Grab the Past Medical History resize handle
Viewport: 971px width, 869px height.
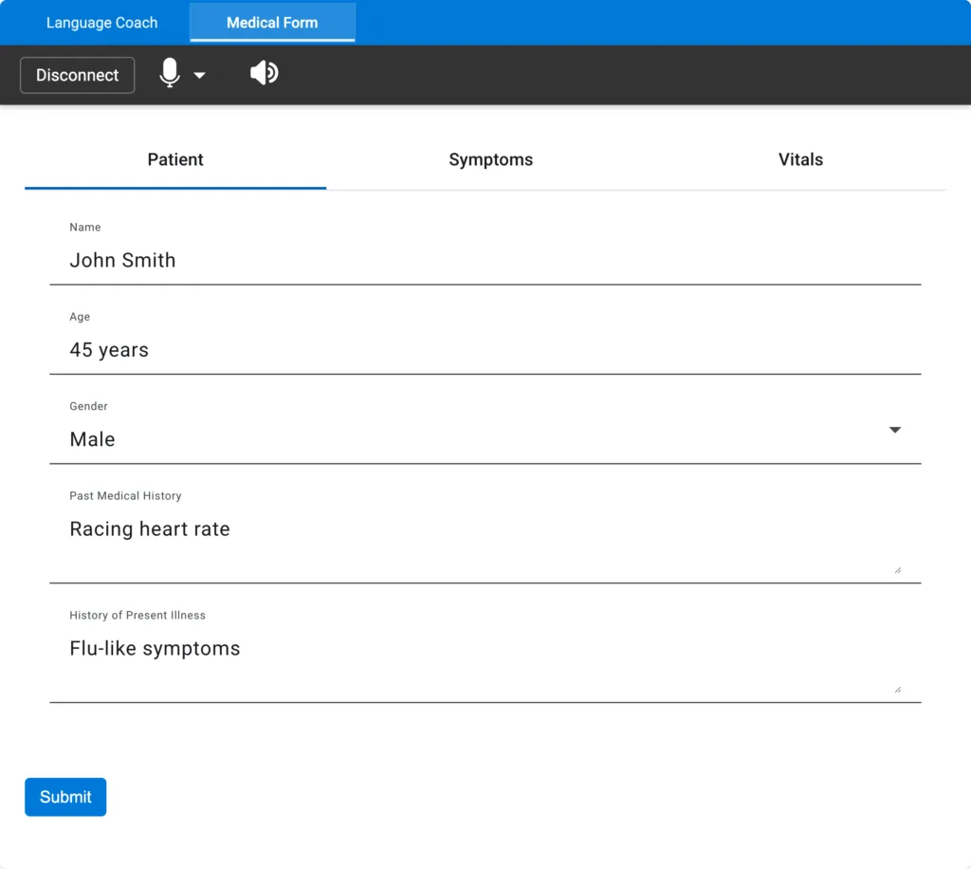pyautogui.click(x=897, y=570)
